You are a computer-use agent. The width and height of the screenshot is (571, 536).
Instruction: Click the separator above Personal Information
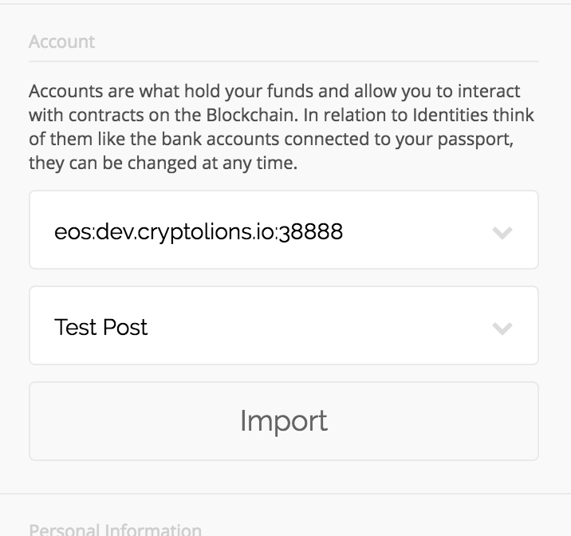click(x=285, y=494)
